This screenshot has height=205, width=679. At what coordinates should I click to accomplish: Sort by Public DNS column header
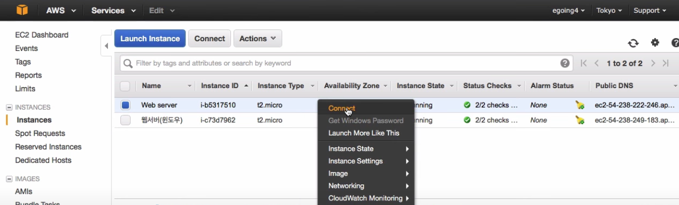pyautogui.click(x=614, y=86)
